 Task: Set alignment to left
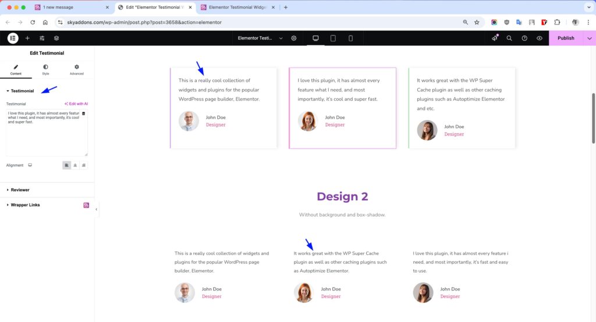pos(66,165)
